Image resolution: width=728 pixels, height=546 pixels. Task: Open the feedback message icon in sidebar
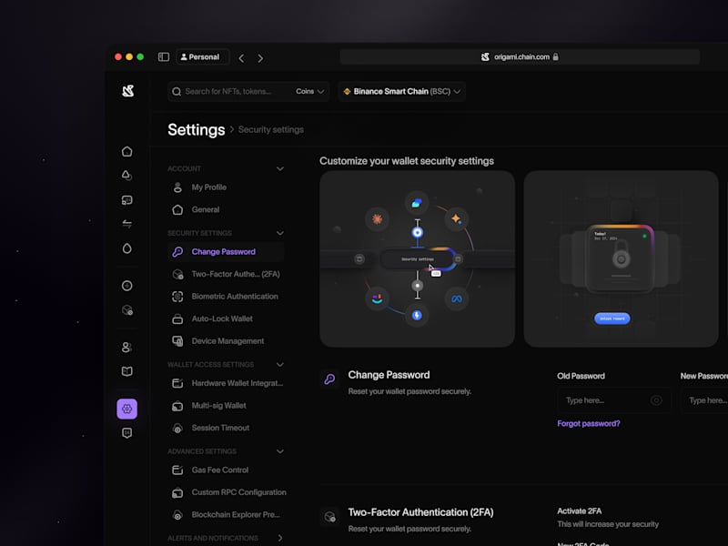click(x=126, y=433)
